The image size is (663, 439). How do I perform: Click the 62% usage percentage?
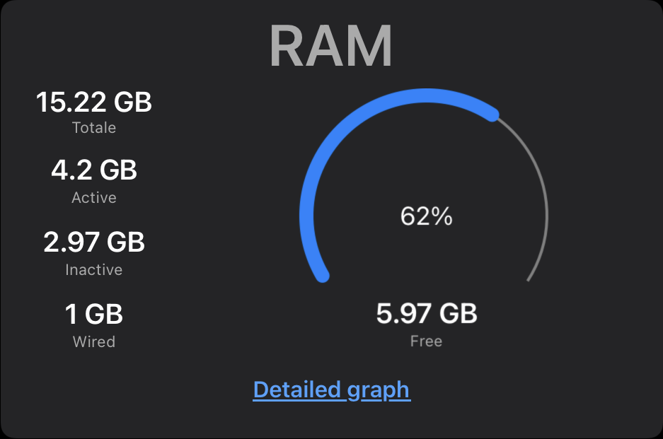(426, 216)
